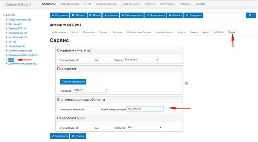Click the top search input field

coord(225,15)
